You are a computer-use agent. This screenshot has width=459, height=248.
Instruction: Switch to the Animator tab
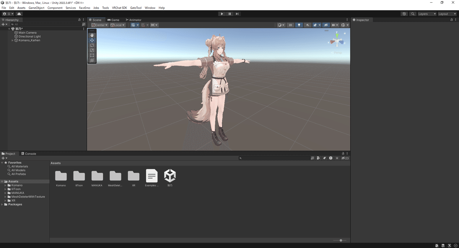click(133, 20)
